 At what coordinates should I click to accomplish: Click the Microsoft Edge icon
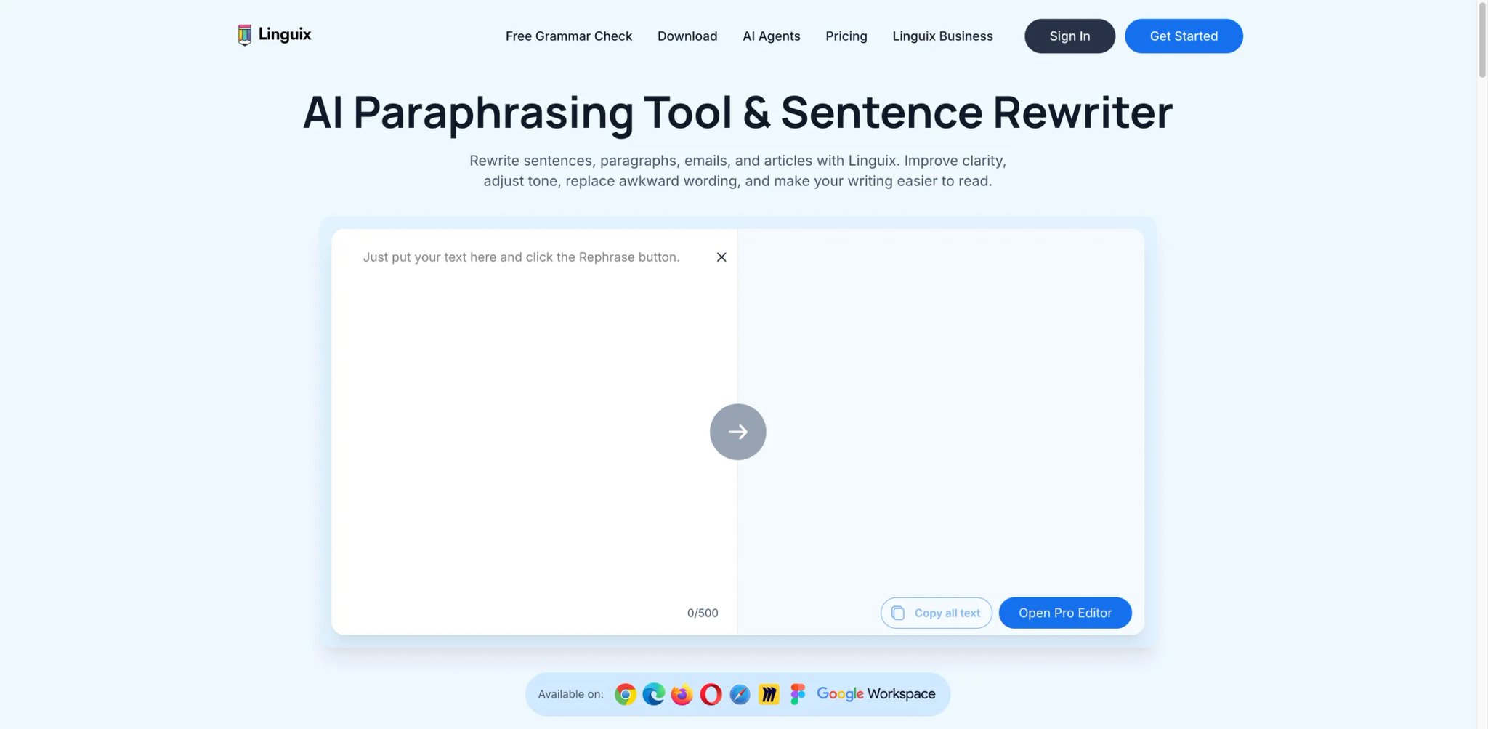click(654, 694)
